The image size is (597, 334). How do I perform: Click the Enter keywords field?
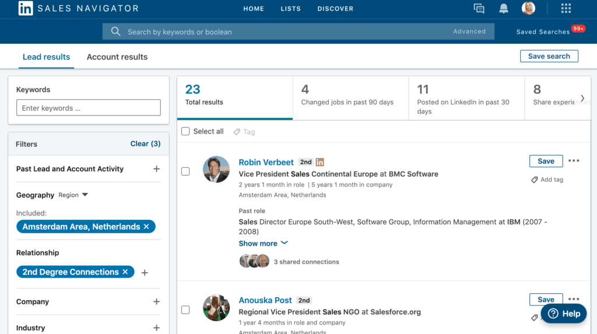[x=89, y=108]
